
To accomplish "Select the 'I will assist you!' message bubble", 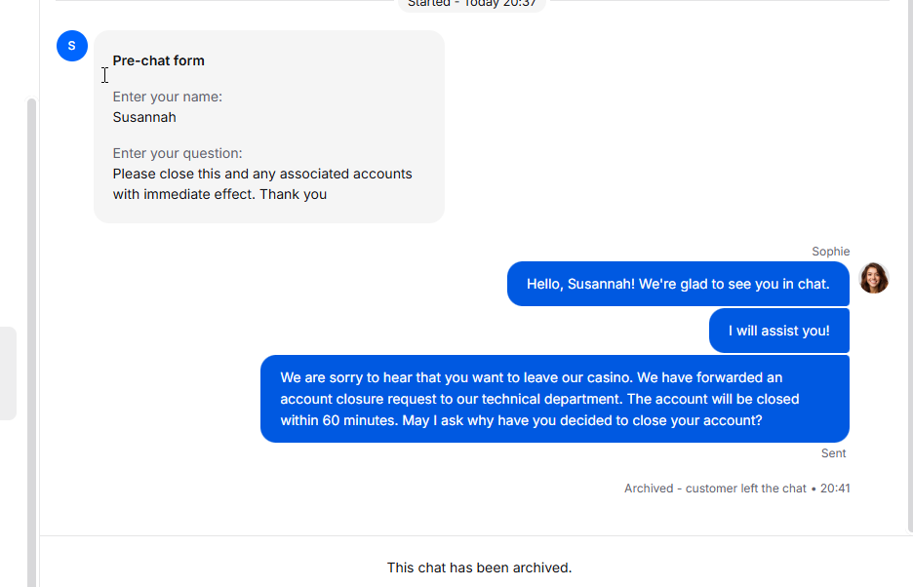I will (778, 331).
